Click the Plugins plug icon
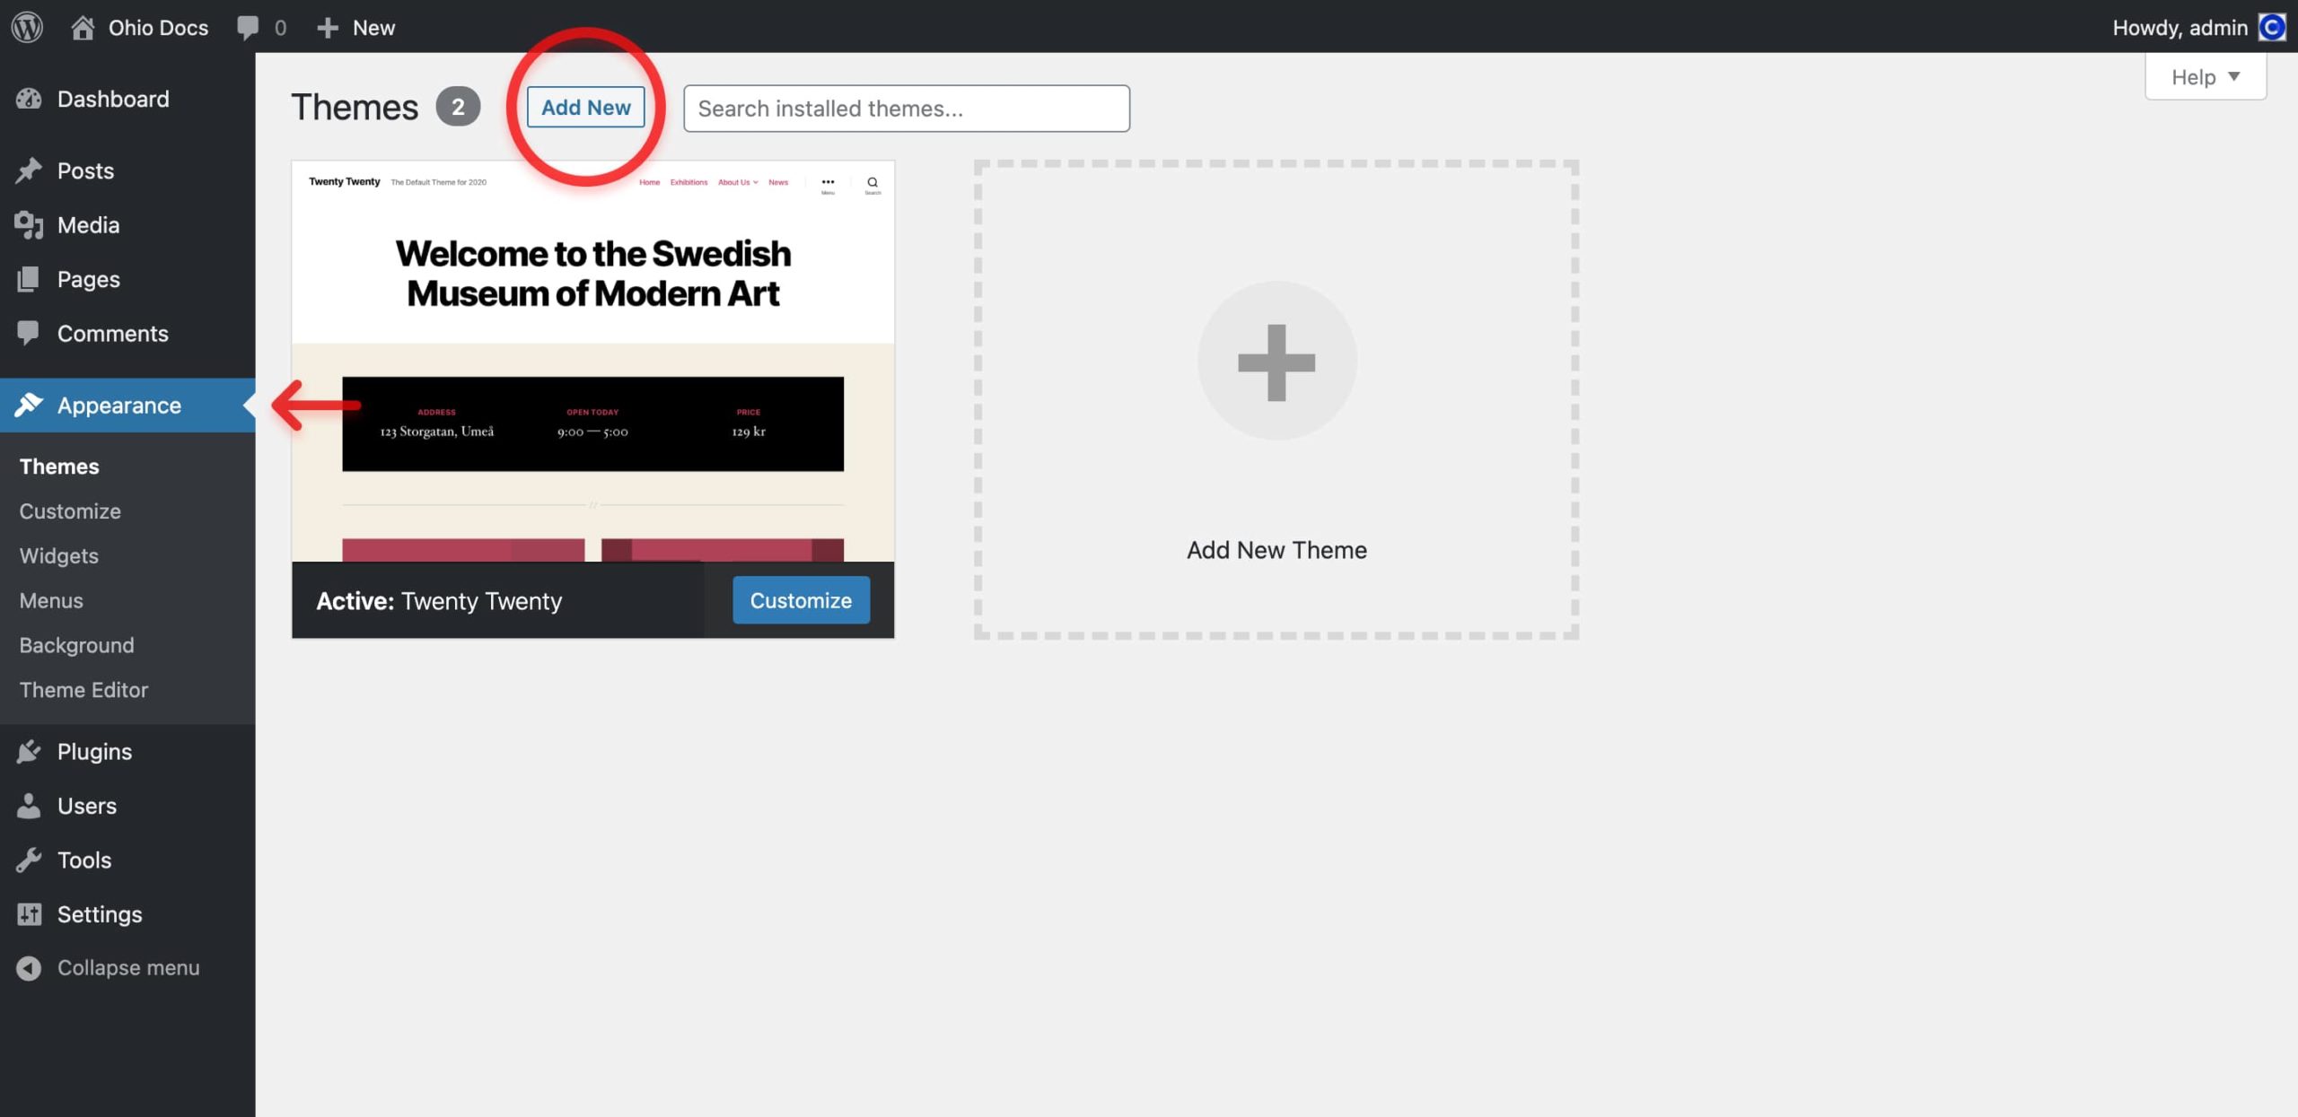Viewport: 2298px width, 1117px height. point(29,751)
